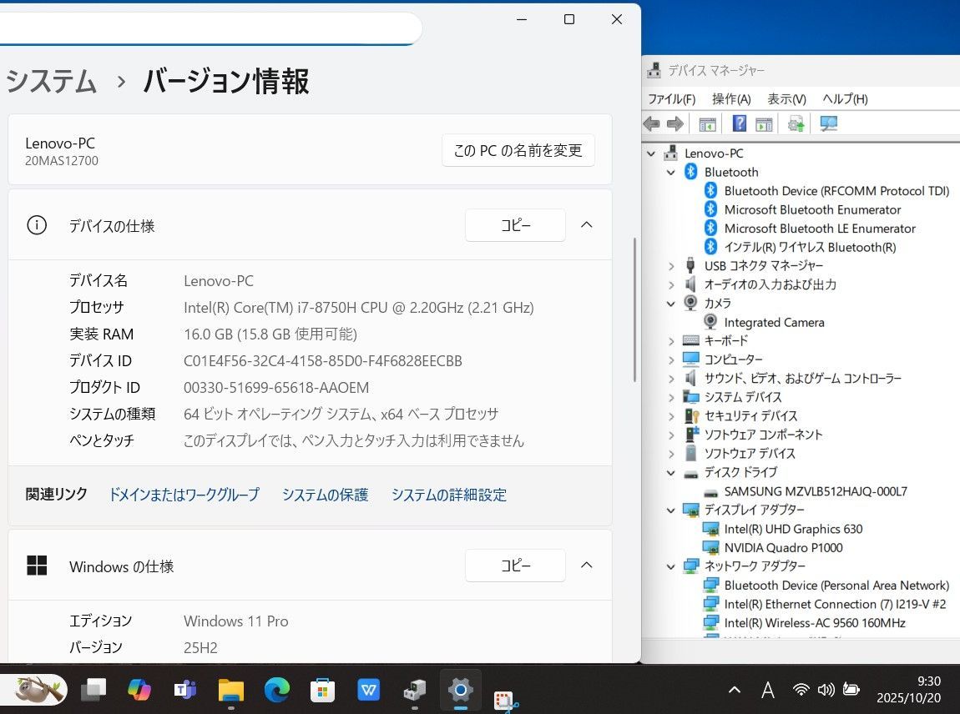This screenshot has height=714, width=960.
Task: Click the この PC の名前を変更 button
Action: (x=518, y=150)
